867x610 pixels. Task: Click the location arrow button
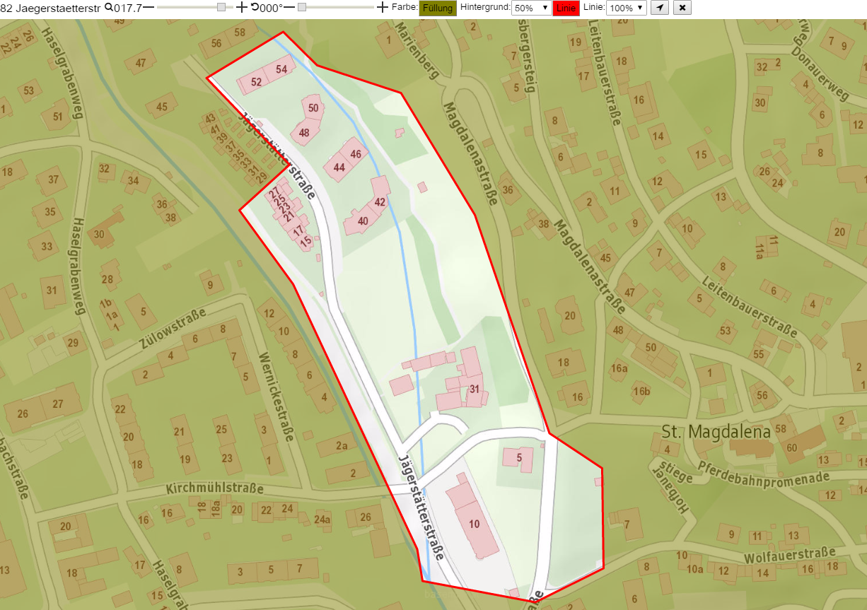pos(659,8)
